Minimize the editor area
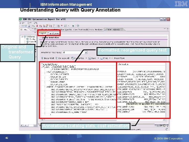The height and width of the screenshot is (142, 189). (x=165, y=29)
